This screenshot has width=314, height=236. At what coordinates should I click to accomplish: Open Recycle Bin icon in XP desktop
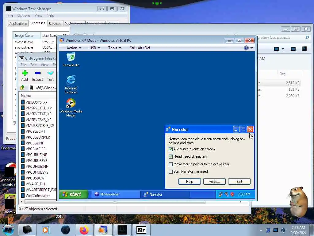71,59
